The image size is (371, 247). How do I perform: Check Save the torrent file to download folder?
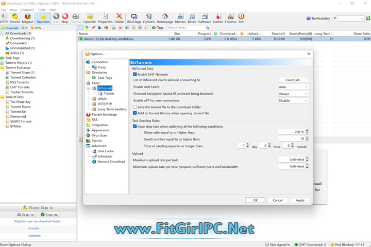(x=135, y=107)
